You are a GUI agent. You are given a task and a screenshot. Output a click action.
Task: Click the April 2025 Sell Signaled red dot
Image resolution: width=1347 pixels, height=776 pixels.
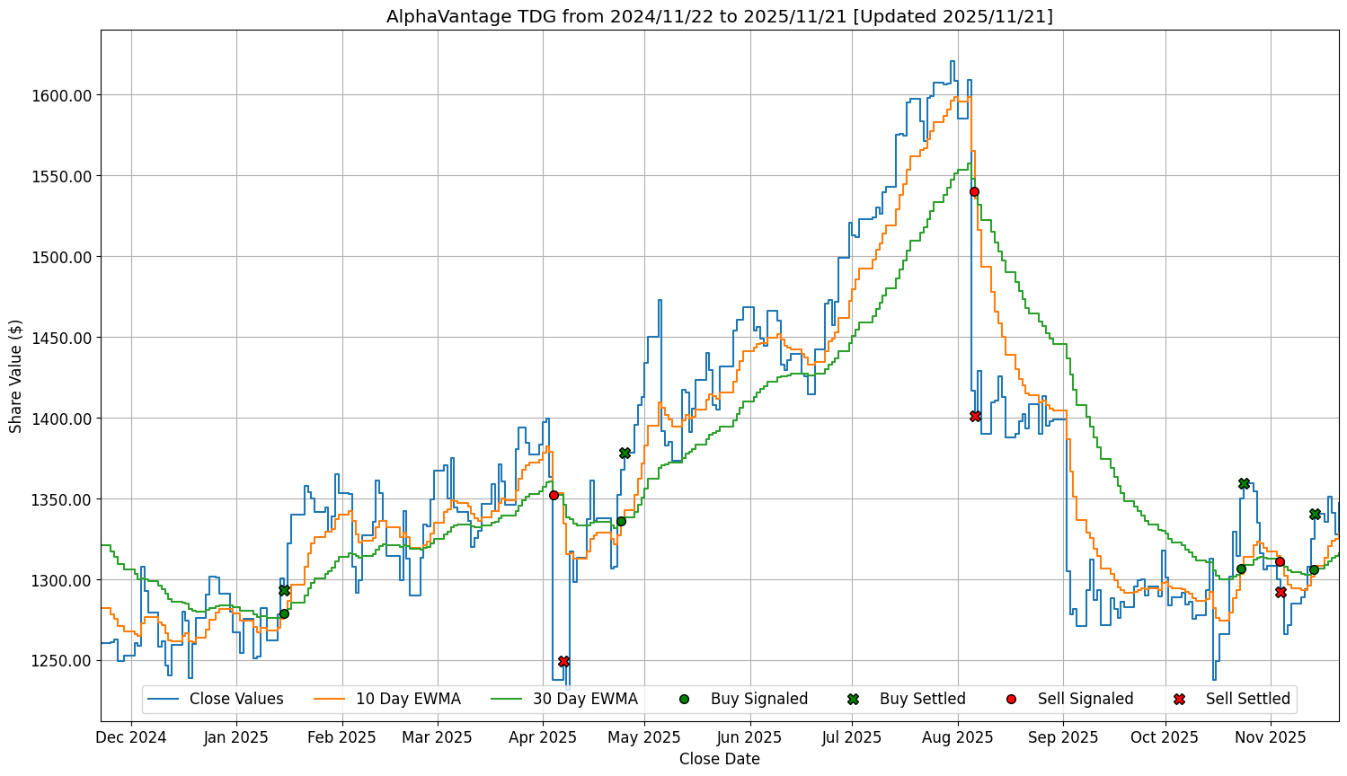[554, 495]
